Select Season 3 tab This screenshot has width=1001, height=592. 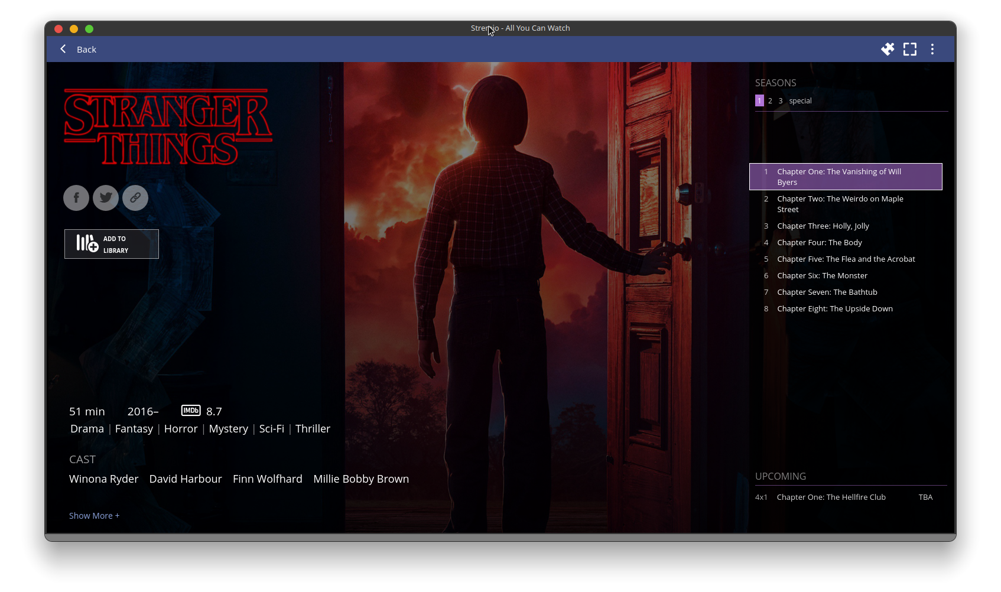click(781, 101)
